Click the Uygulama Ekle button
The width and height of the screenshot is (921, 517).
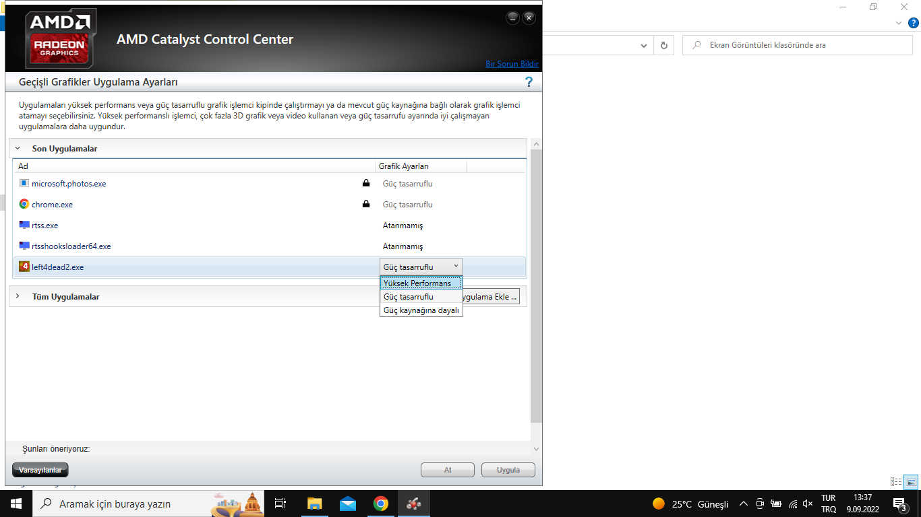491,296
